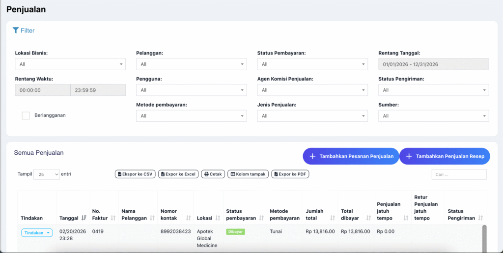This screenshot has width=503, height=253.
Task: Sort table by No. Faktur arrows
Action: (113, 218)
